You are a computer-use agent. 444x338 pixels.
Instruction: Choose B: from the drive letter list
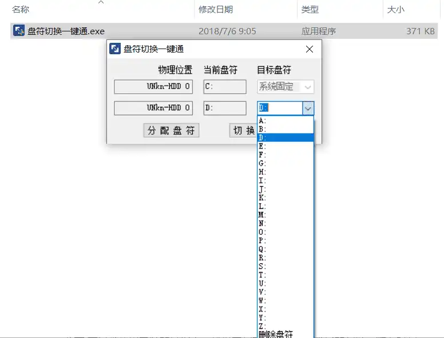pyautogui.click(x=286, y=129)
